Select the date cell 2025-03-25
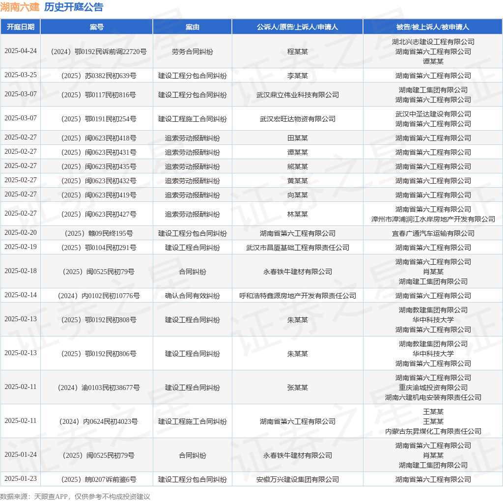This screenshot has width=503, height=501. tap(21, 75)
